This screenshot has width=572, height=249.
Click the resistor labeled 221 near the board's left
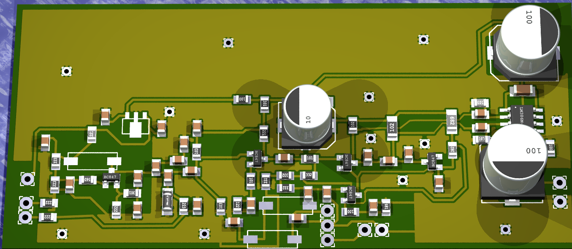[x=91, y=134]
